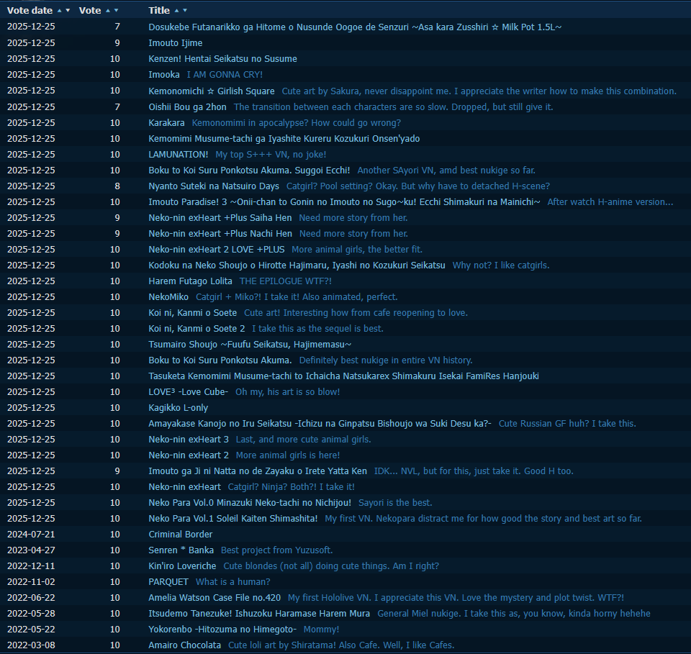Click comment 'Kemonomimi in apocalypse? How could go wrong?'
Viewport: 691px width, 654px height.
(296, 122)
